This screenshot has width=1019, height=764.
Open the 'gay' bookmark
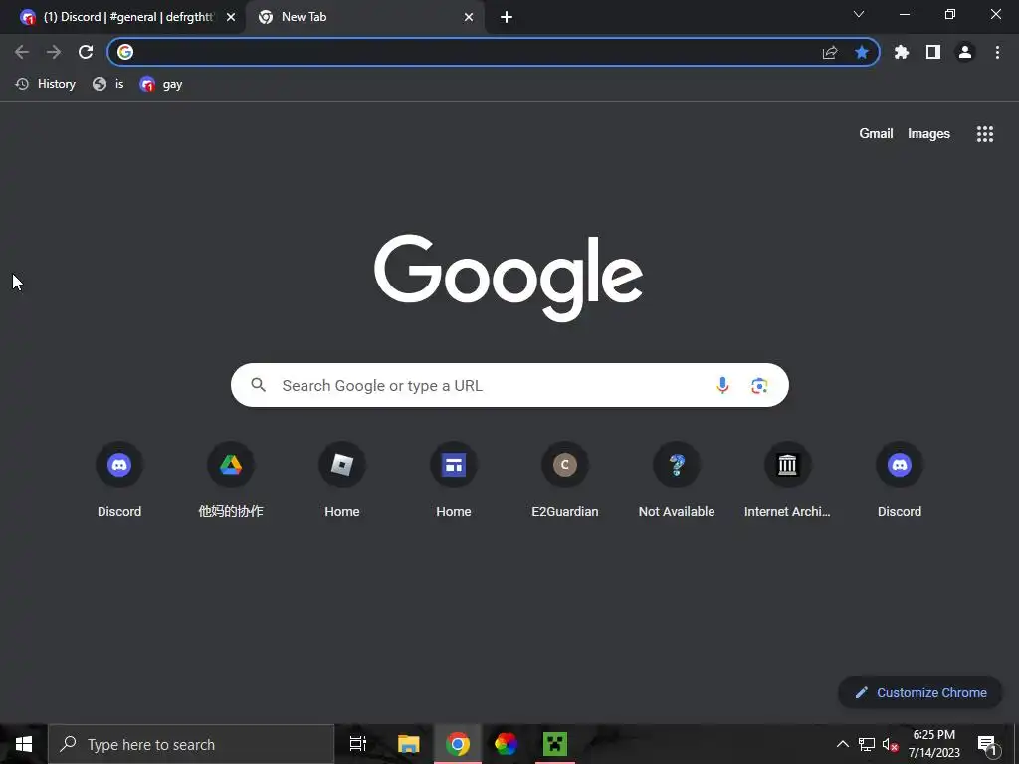pyautogui.click(x=161, y=84)
